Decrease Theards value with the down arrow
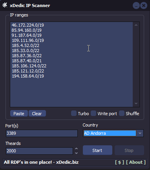150x170 pixels. 76,153
